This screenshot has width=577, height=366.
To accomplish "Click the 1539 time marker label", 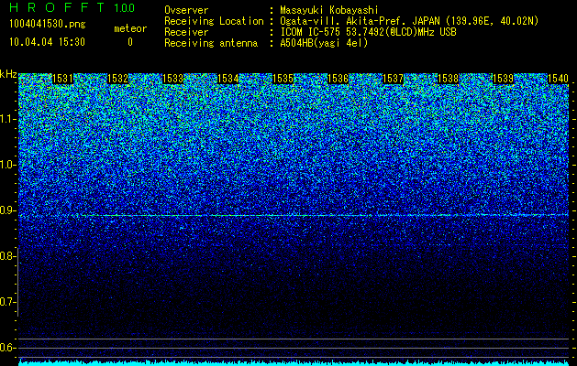I will 504,79.
